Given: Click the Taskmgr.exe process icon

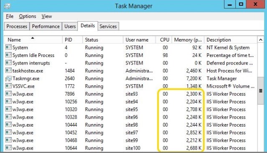Looking at the screenshot, I should (x=8, y=78).
